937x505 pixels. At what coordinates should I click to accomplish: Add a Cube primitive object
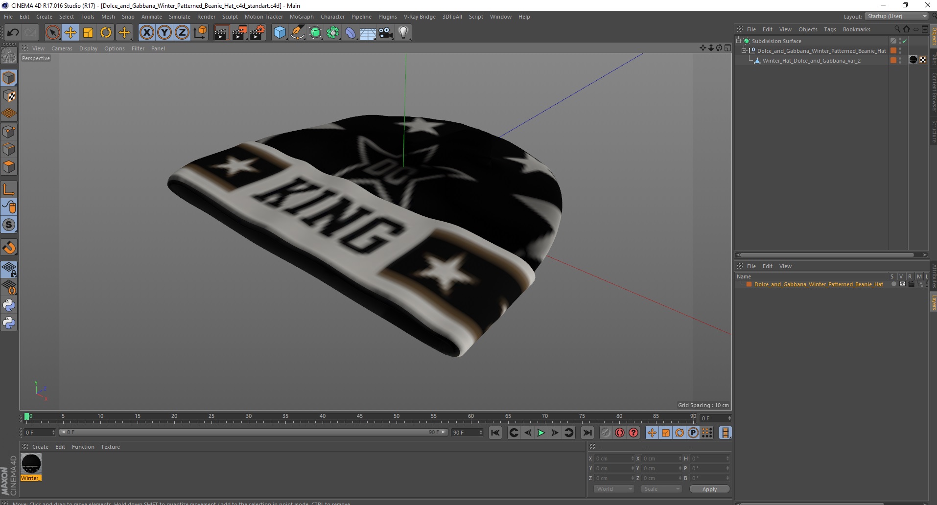[x=280, y=33]
